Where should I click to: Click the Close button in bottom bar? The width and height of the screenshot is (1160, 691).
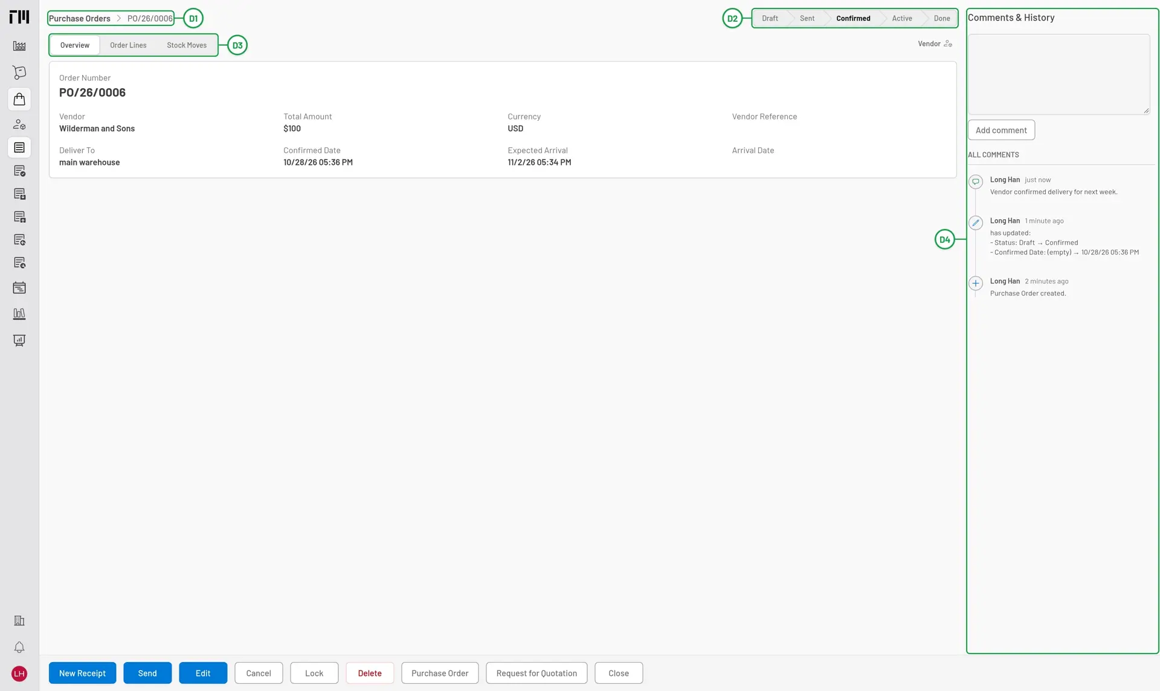619,673
